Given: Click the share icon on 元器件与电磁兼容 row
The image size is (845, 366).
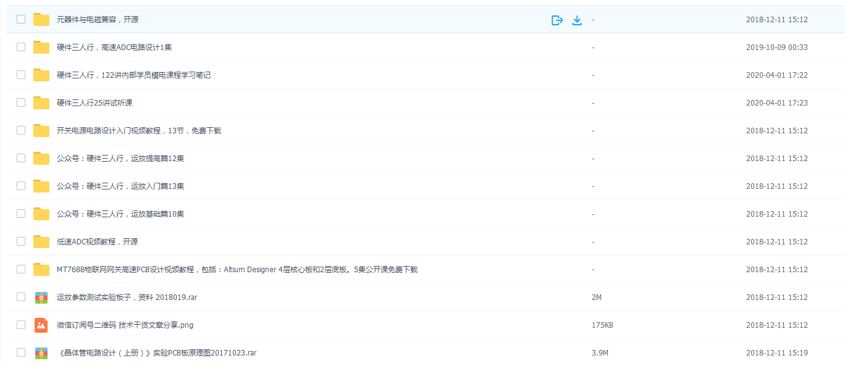Looking at the screenshot, I should [557, 20].
